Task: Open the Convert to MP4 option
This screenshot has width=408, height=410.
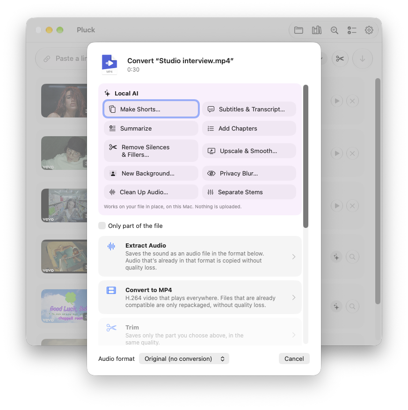Action: pyautogui.click(x=200, y=297)
